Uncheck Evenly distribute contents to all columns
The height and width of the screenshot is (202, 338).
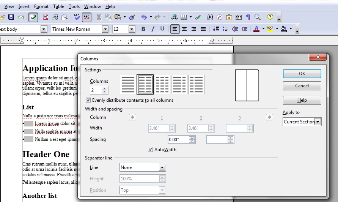[88, 100]
